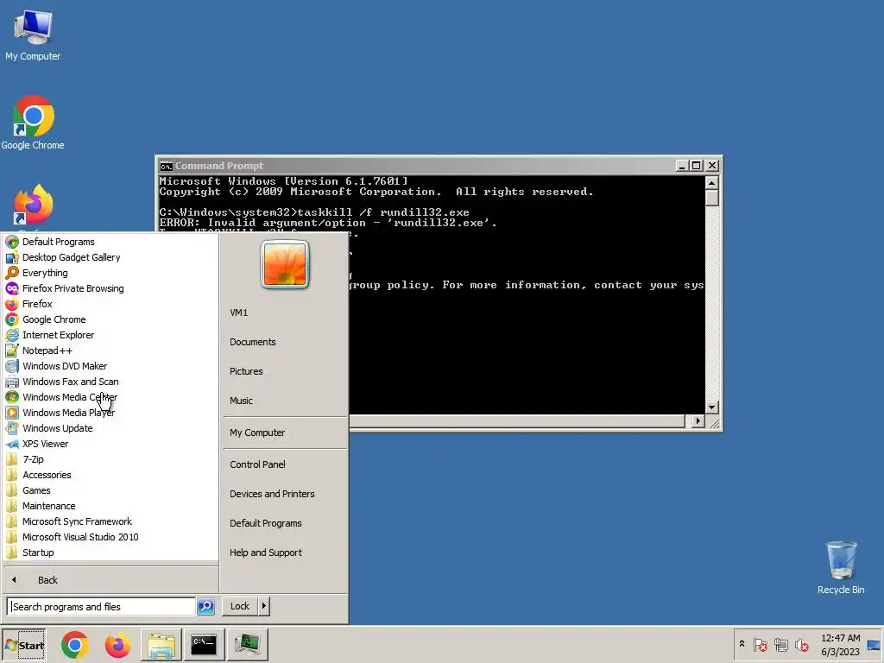Click Show Desktop icon at taskbar end
Viewport: 884px width, 663px height.
pyautogui.click(x=874, y=645)
